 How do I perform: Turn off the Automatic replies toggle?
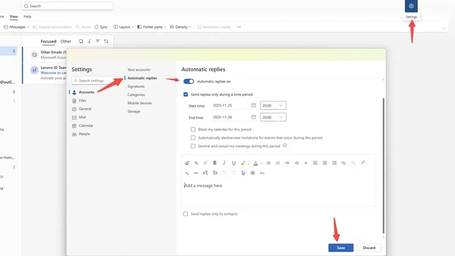tap(189, 81)
